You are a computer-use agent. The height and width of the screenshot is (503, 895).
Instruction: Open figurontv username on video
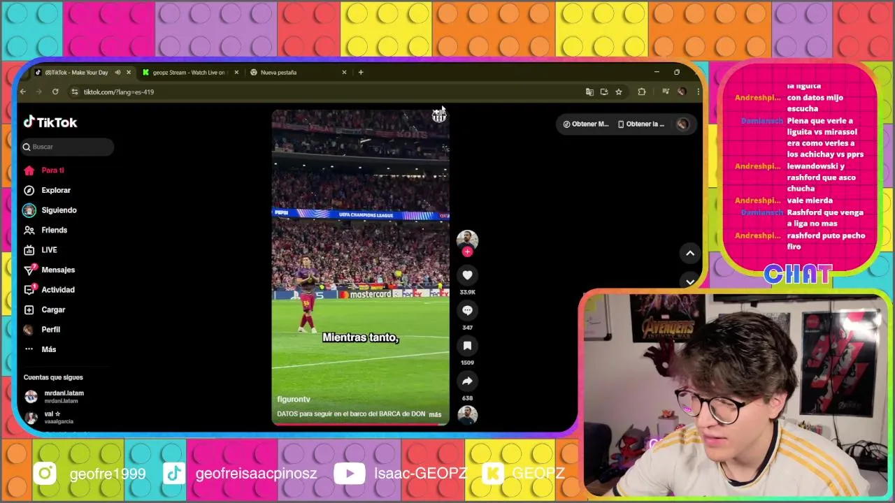coord(294,400)
